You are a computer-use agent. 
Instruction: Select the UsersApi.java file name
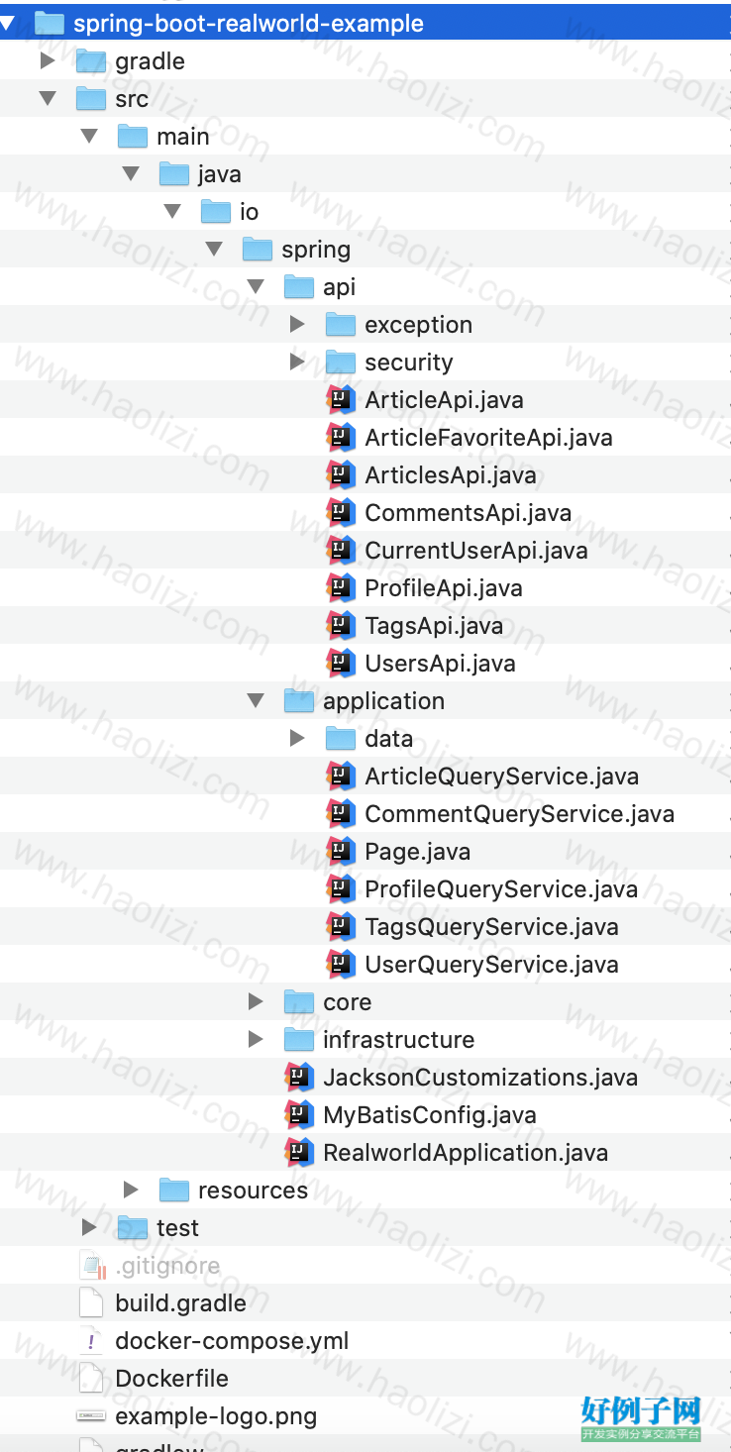tap(441, 664)
